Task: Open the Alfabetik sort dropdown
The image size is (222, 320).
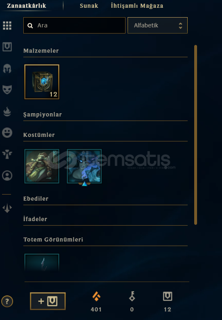Action: (157, 25)
